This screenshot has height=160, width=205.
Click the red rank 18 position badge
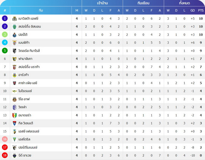pos(5,156)
